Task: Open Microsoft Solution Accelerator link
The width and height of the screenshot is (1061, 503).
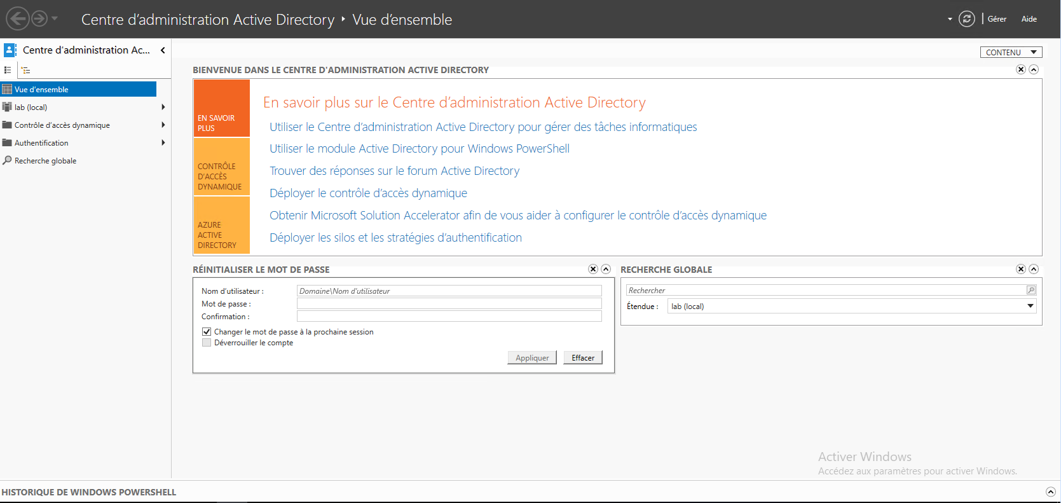Action: [518, 216]
